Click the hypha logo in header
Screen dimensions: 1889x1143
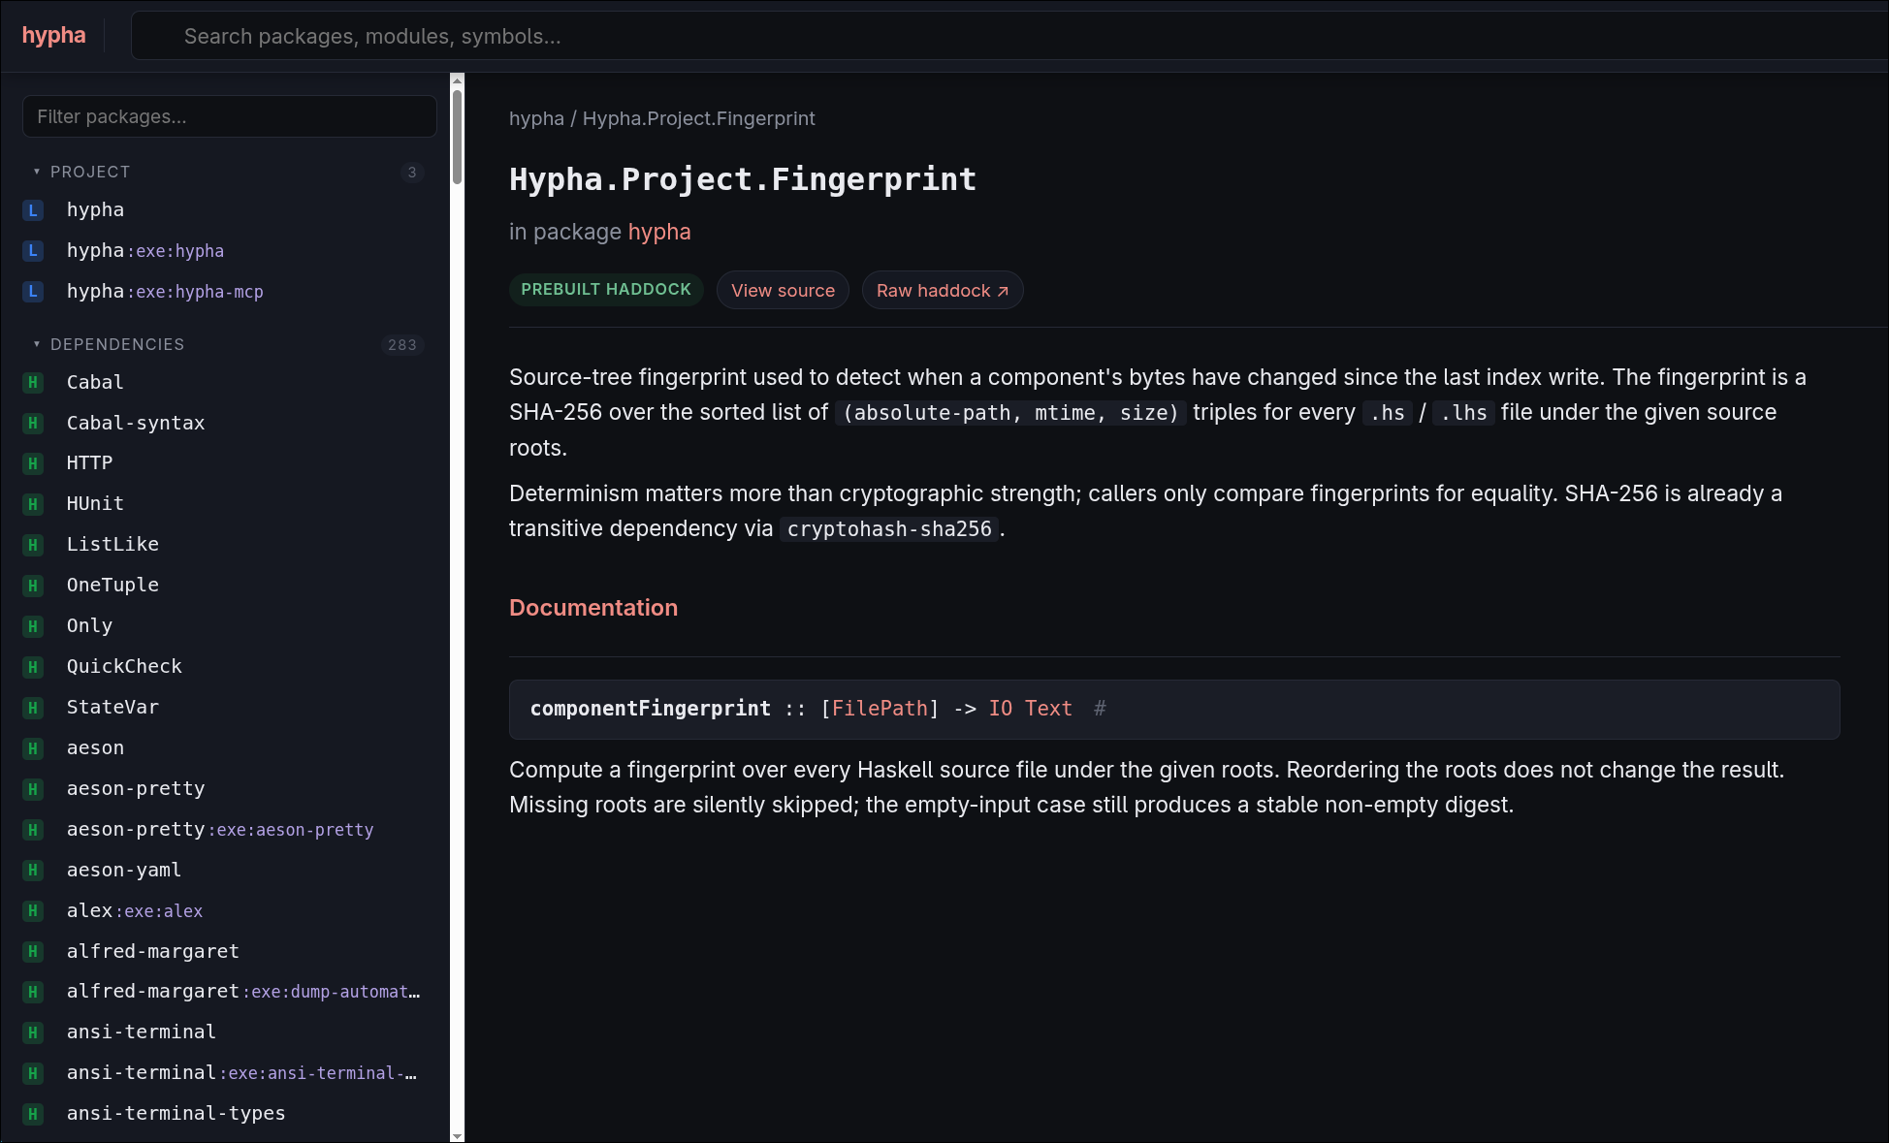53,36
